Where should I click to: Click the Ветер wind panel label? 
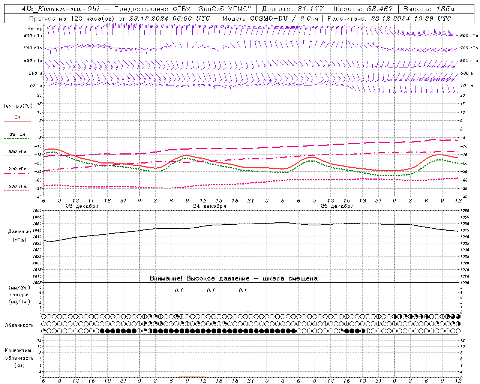(x=35, y=28)
